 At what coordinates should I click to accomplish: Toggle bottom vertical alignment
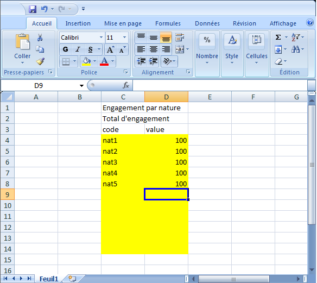[x=166, y=37]
